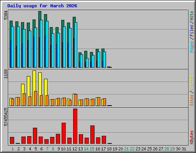This screenshot has height=153, width=196.
Task: Click day 13 on the x-axis
Action: 80,149
